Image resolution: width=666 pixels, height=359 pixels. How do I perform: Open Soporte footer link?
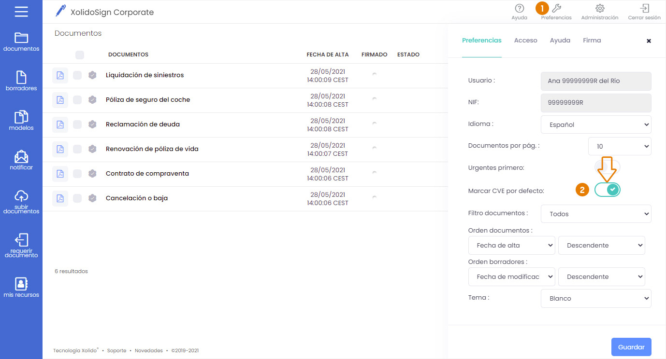[x=117, y=351]
